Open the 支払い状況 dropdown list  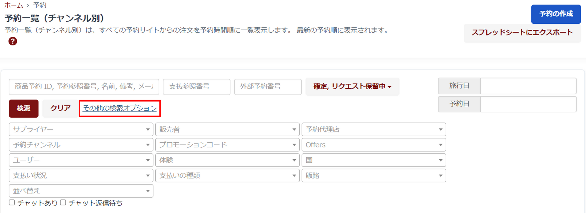point(81,176)
